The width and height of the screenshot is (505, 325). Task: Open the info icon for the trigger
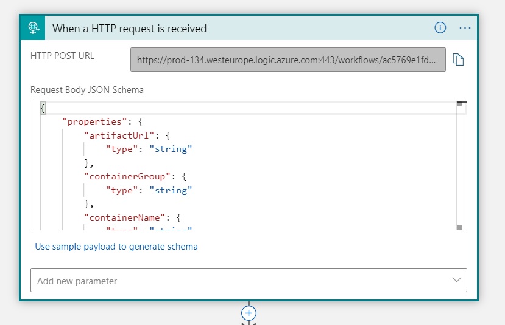(x=440, y=28)
